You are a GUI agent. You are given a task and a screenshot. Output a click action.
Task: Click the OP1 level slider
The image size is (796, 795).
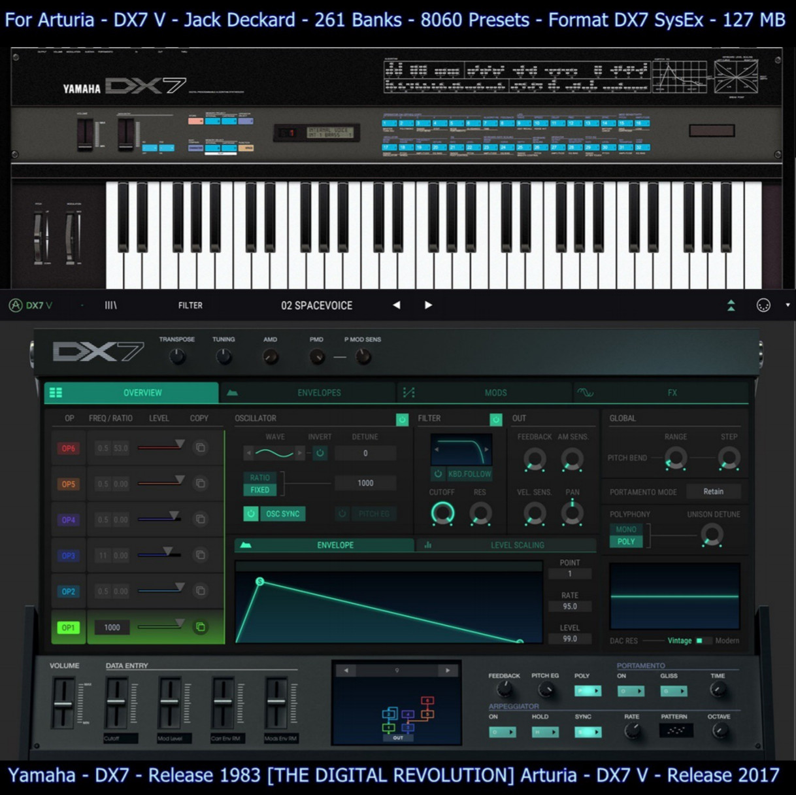click(161, 626)
